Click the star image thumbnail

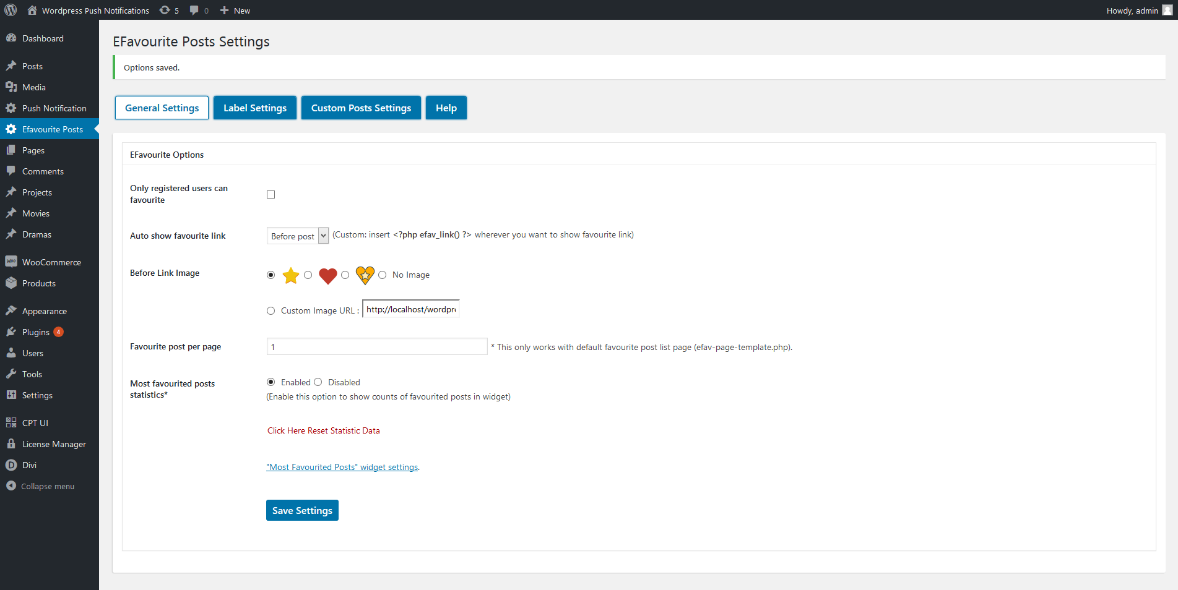(290, 275)
